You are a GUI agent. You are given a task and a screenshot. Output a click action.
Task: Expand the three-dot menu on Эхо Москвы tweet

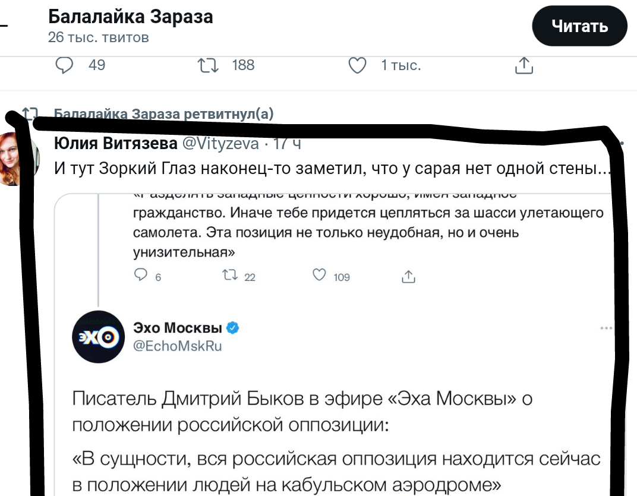coord(606,328)
